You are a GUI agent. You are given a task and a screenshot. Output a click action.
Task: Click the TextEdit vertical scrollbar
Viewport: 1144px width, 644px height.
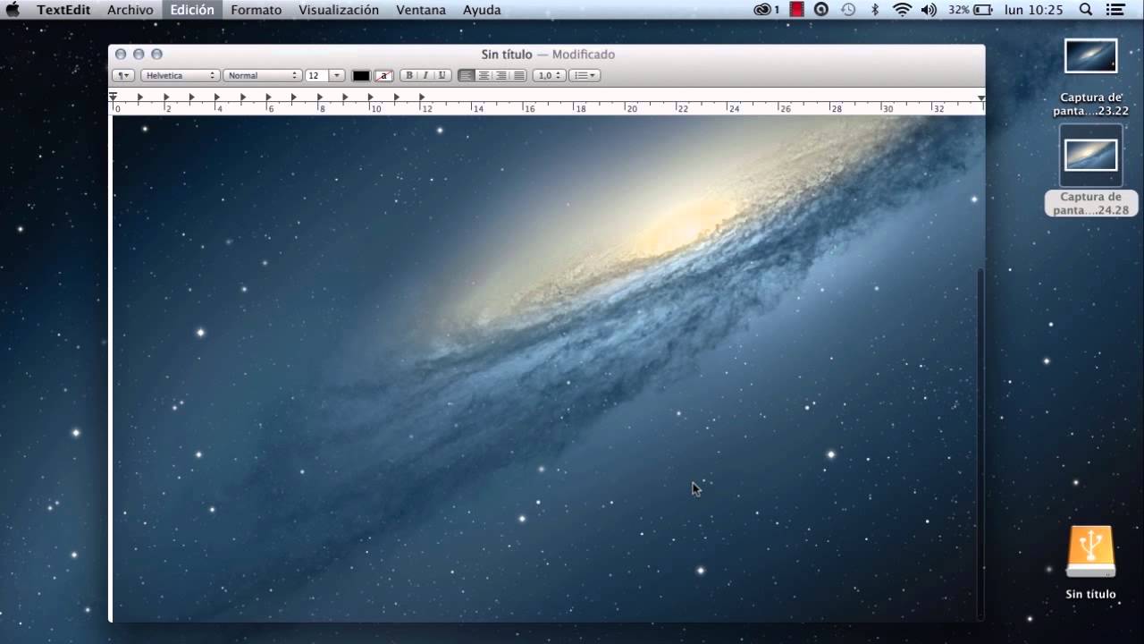(x=980, y=443)
